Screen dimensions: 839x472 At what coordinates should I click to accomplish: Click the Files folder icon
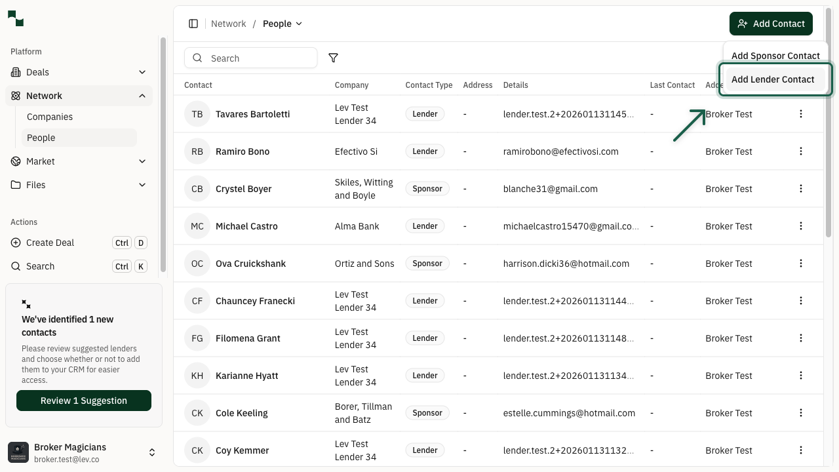coord(15,185)
